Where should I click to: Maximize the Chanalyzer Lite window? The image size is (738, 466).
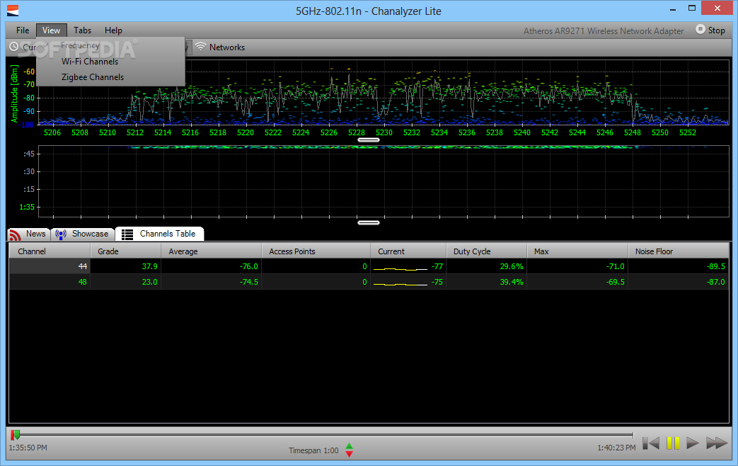(x=692, y=8)
